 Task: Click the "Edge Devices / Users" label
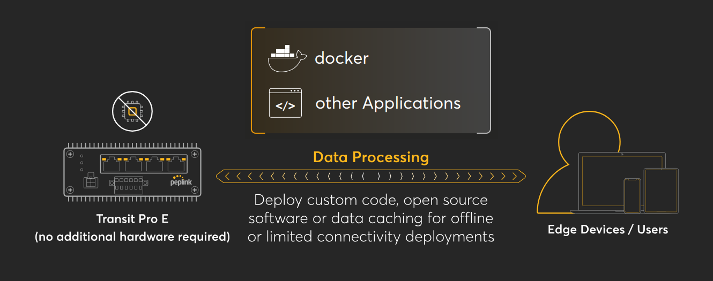[607, 230]
